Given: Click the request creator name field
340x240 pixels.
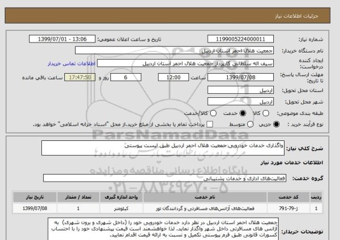Looking at the screenshot, I should pyautogui.click(x=185, y=64).
